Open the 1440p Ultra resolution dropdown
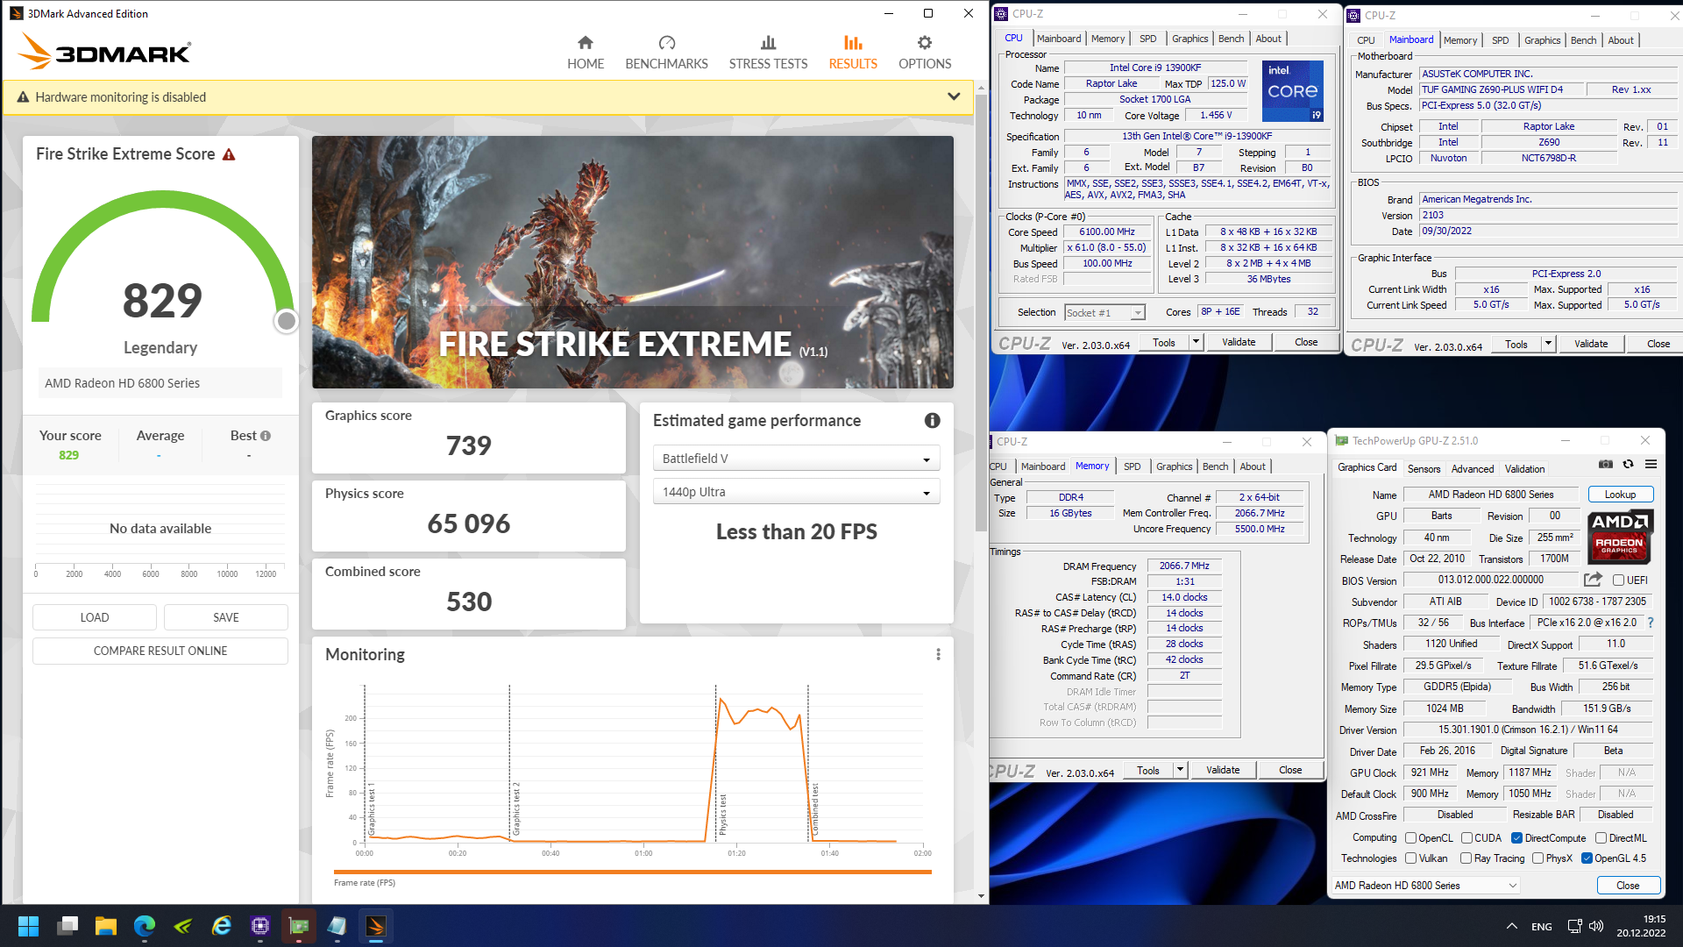The height and width of the screenshot is (947, 1683). pos(796,492)
